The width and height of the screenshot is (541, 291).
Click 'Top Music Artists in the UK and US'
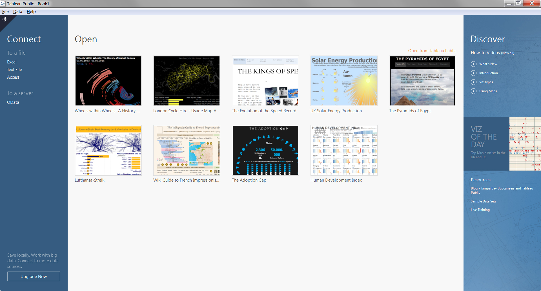click(488, 155)
